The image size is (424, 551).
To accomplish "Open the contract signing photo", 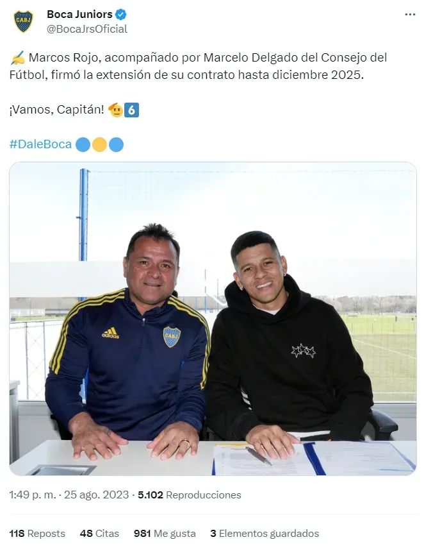I will coord(213,319).
